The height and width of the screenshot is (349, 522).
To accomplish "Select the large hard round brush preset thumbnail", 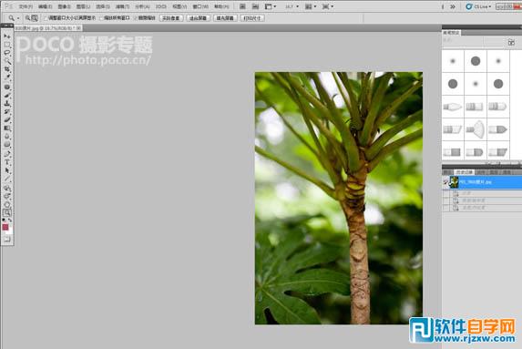I will [476, 61].
